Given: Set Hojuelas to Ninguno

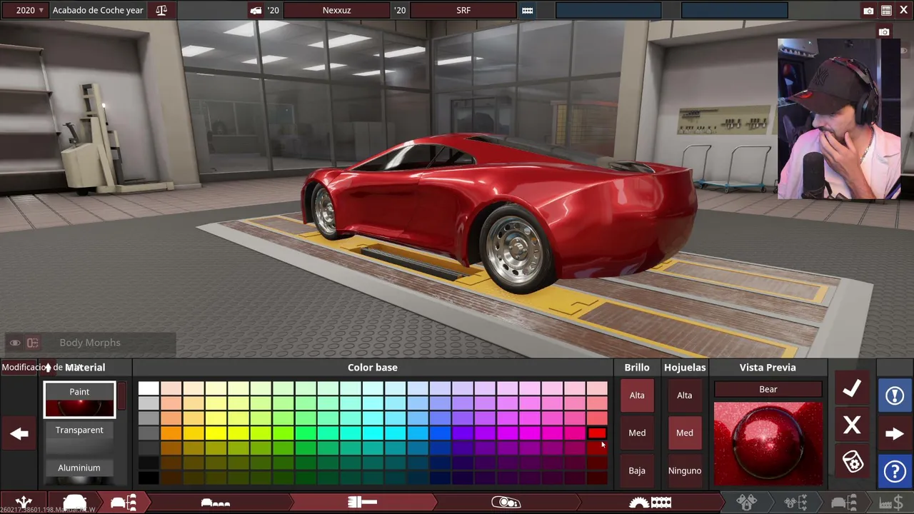Looking at the screenshot, I should 685,470.
